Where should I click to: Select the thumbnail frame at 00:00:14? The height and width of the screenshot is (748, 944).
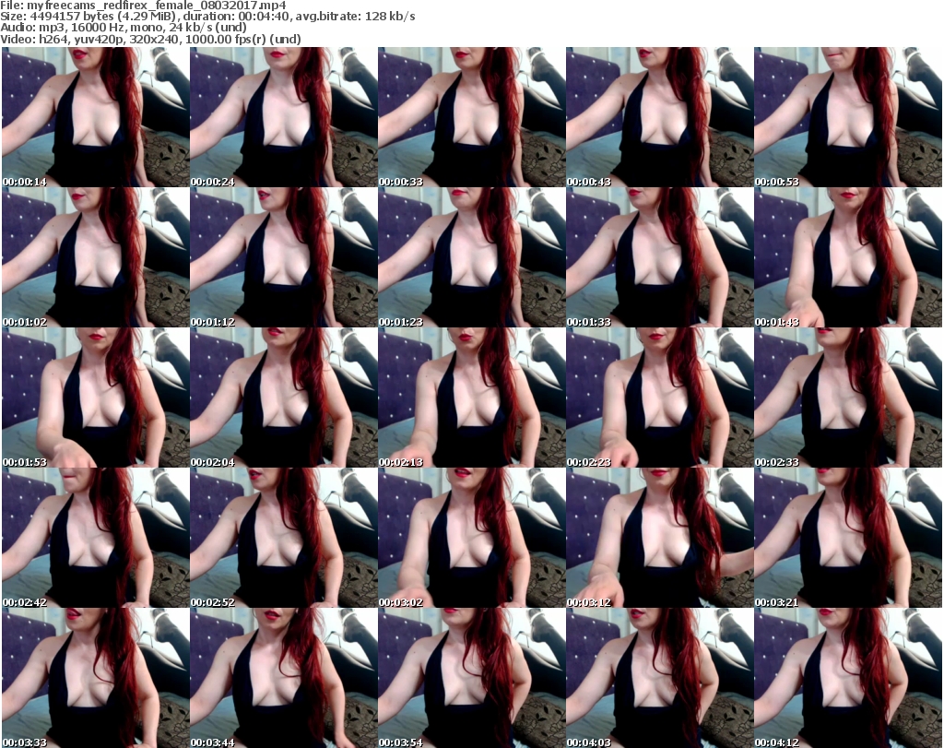tap(96, 117)
